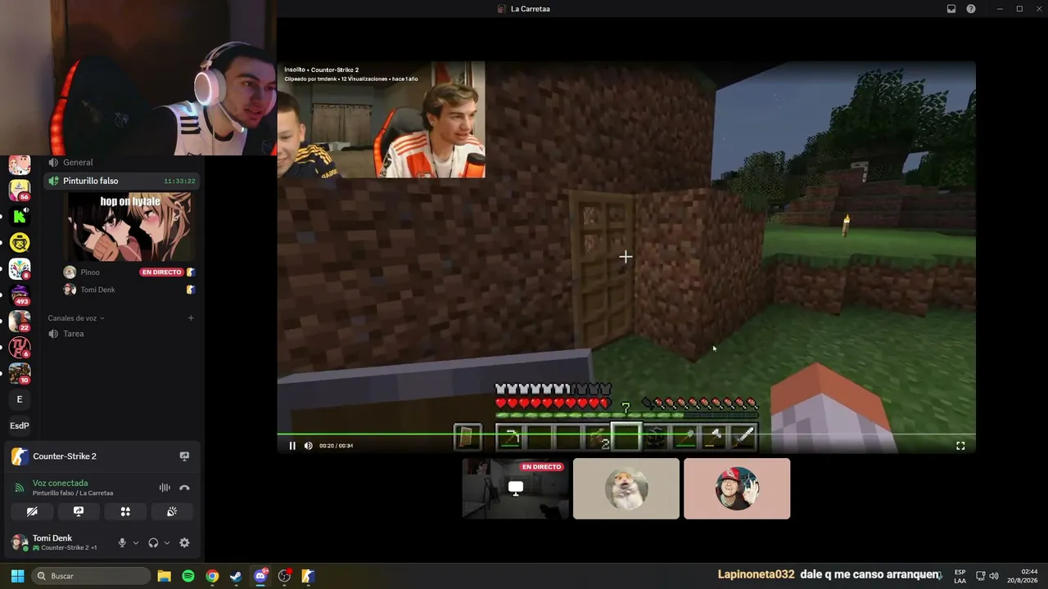Add a channel to Canales de voz

[191, 318]
